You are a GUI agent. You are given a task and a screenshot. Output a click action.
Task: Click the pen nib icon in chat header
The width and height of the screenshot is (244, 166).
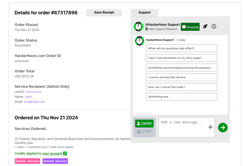(205, 27)
